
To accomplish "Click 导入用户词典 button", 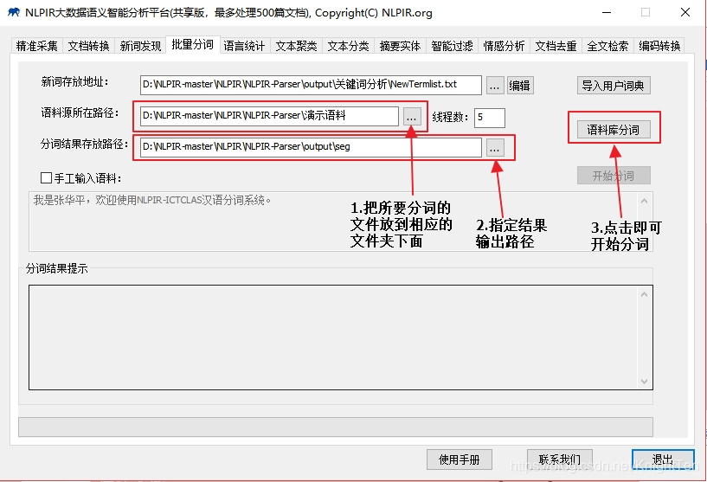I will click(x=614, y=85).
